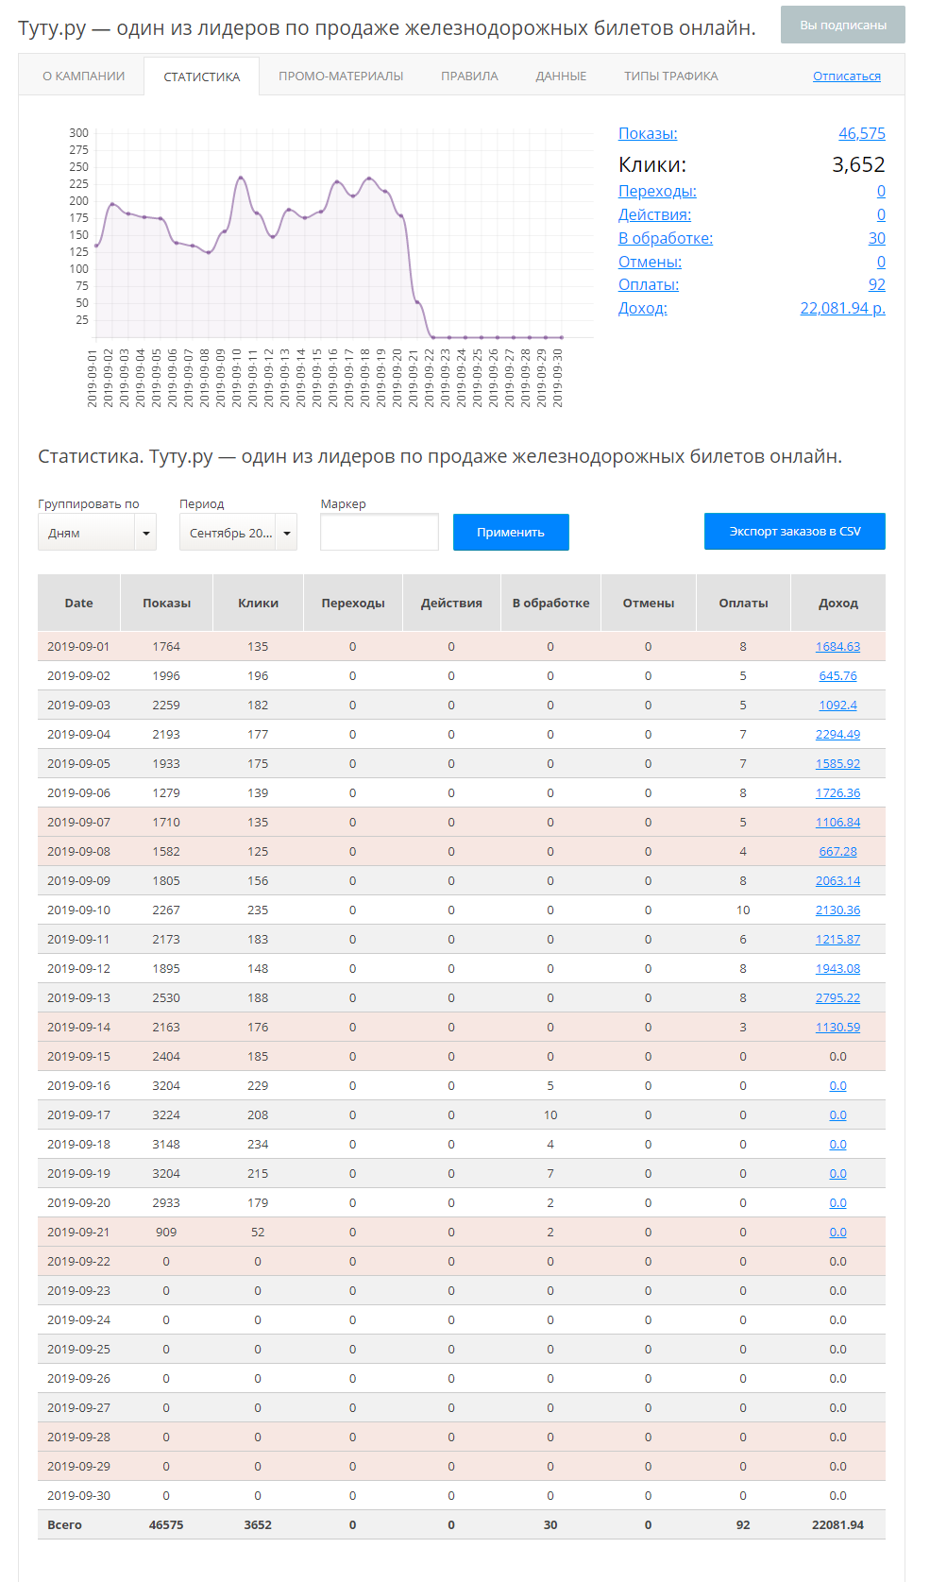Viewport: 930px width, 1582px height.
Task: Click the Отписаться link
Action: point(846,76)
